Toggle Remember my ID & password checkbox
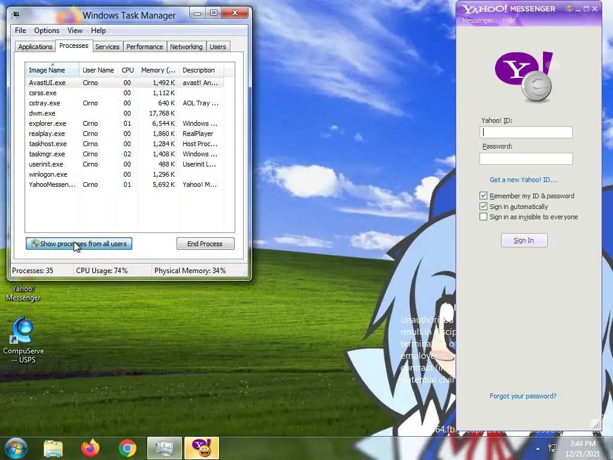The width and height of the screenshot is (613, 460). 484,196
